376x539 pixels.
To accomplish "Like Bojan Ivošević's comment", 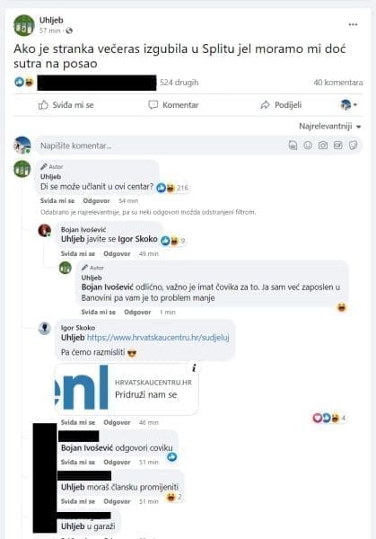I will click(x=77, y=253).
